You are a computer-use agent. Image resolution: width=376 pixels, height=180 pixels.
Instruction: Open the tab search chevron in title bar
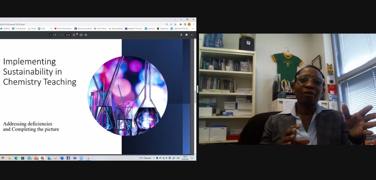(175, 19)
